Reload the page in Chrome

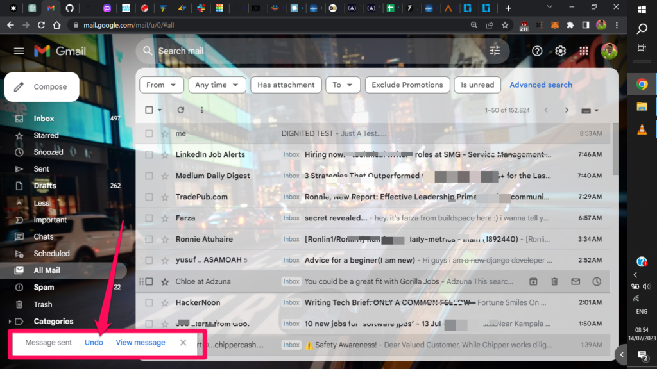[x=41, y=25]
